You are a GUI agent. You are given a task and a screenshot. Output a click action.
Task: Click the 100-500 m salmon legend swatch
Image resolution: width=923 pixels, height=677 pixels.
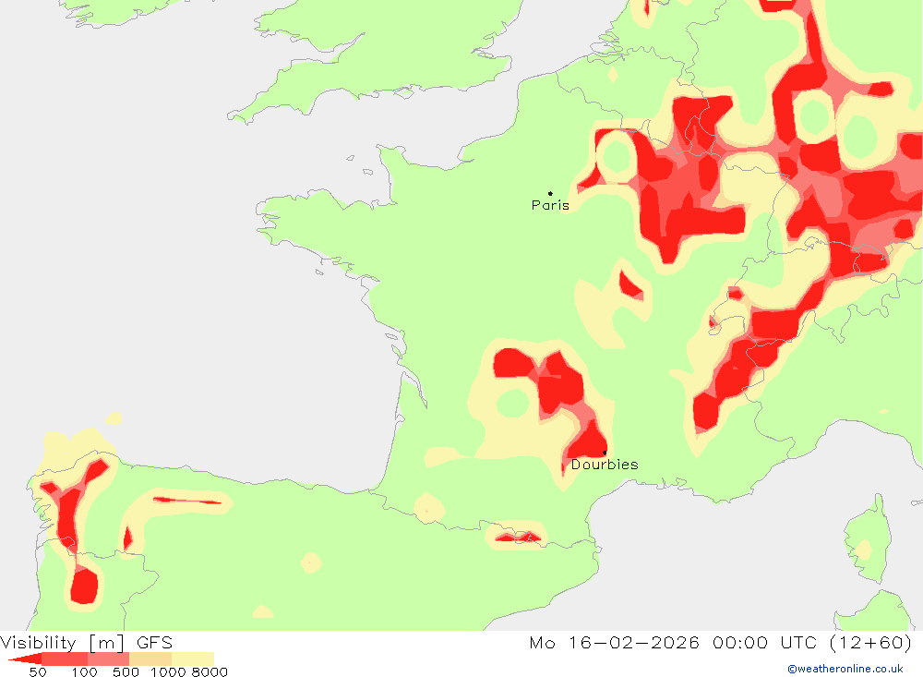click(108, 659)
